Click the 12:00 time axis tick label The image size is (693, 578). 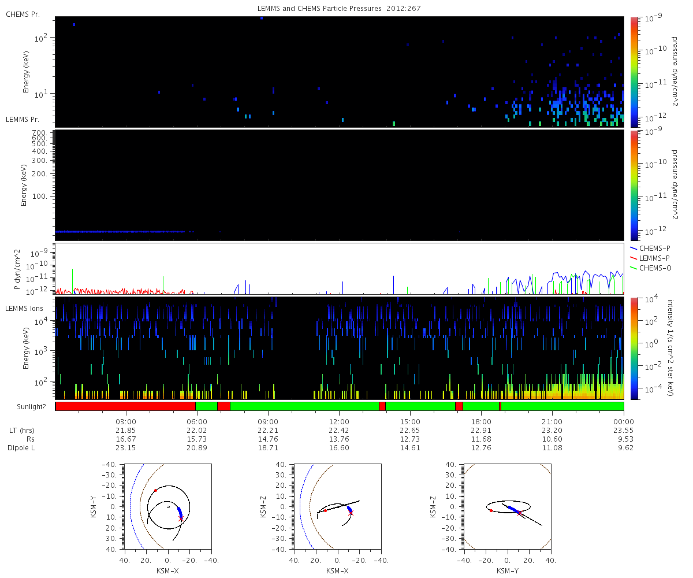coord(339,421)
